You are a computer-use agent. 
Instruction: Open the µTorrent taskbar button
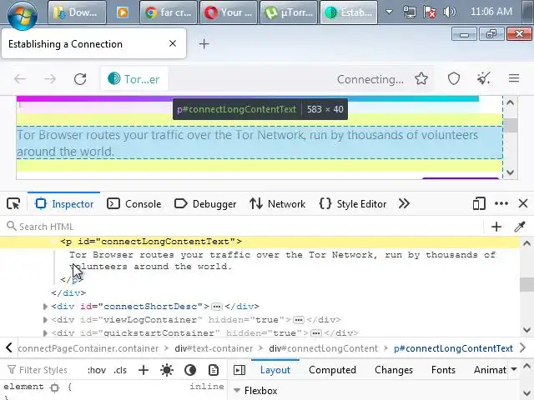pyautogui.click(x=289, y=12)
